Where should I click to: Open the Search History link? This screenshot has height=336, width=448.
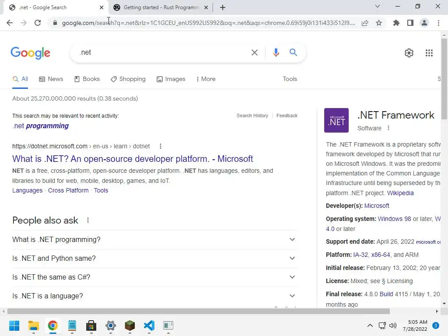[252, 115]
